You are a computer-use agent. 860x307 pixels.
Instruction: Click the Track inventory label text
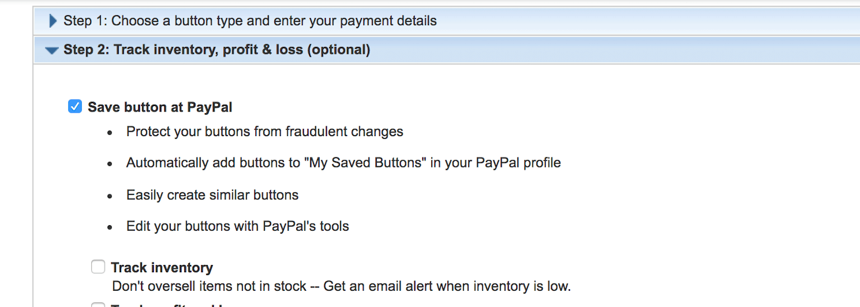(x=162, y=268)
